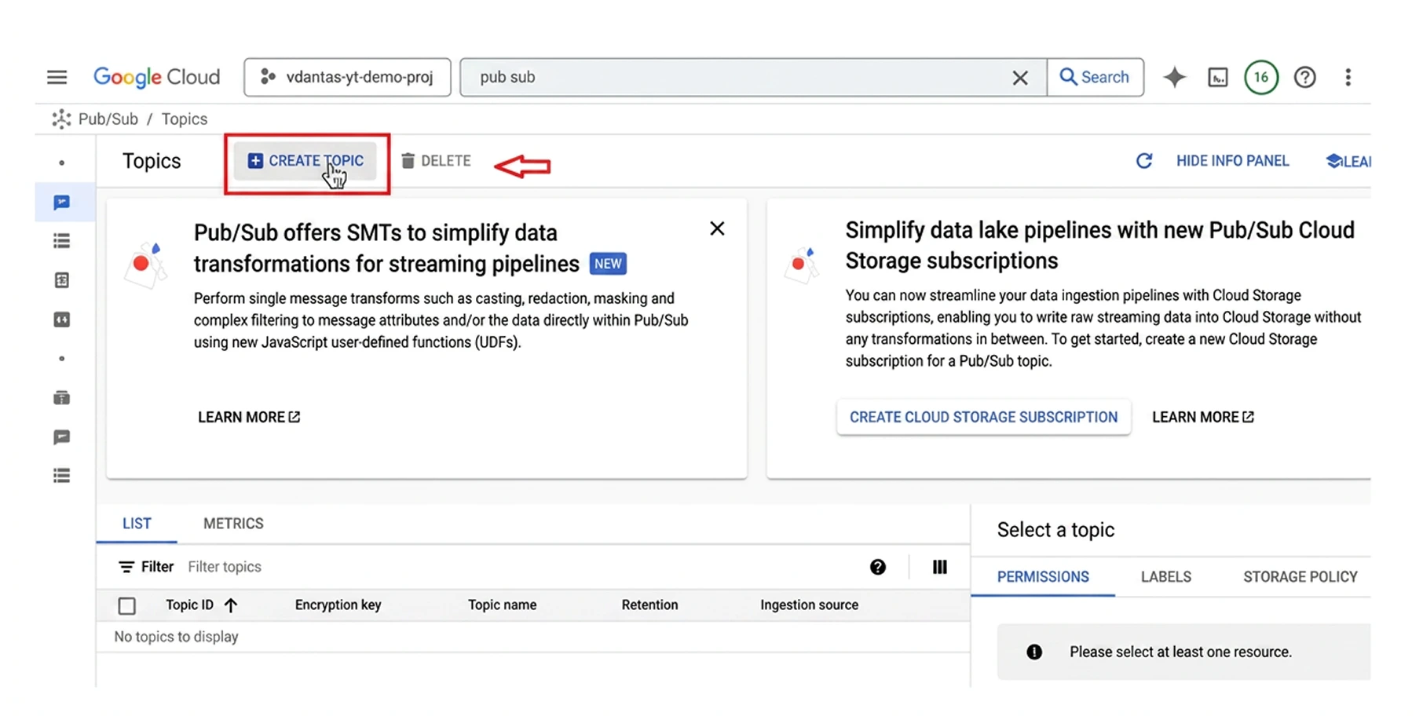Open the filter help question mark icon
The height and width of the screenshot is (716, 1423).
878,567
